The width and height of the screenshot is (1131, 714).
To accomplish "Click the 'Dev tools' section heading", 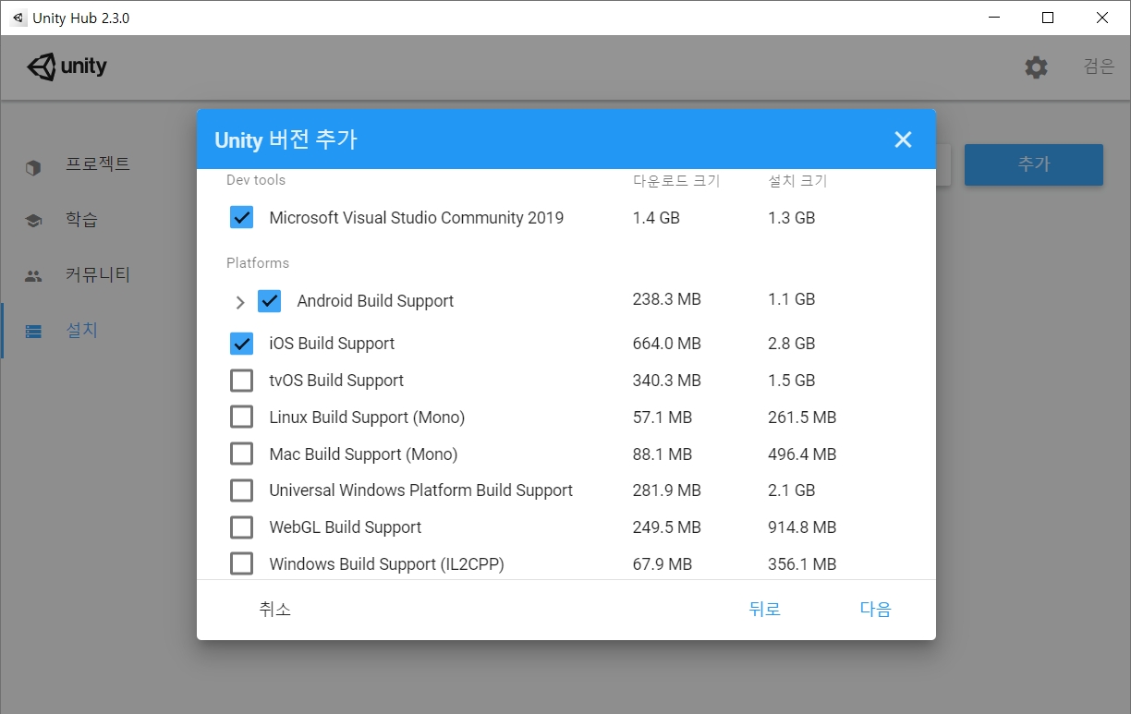I will tap(256, 180).
